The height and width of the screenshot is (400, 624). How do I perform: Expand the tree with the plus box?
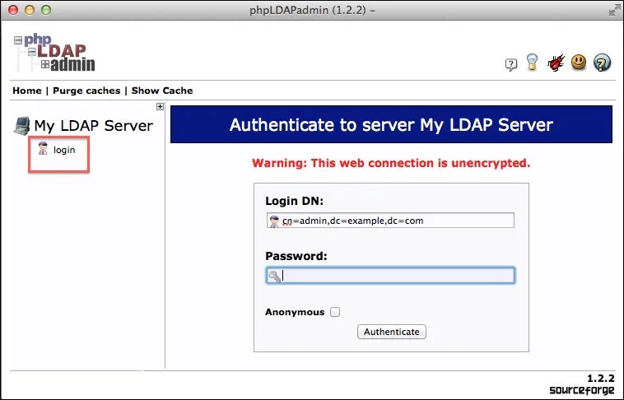coord(160,106)
